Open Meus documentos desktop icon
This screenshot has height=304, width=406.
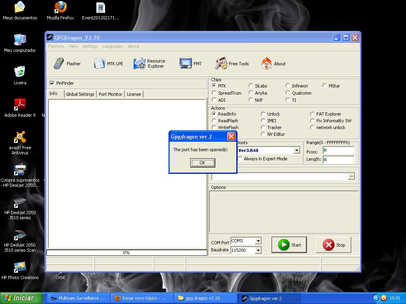tap(20, 11)
